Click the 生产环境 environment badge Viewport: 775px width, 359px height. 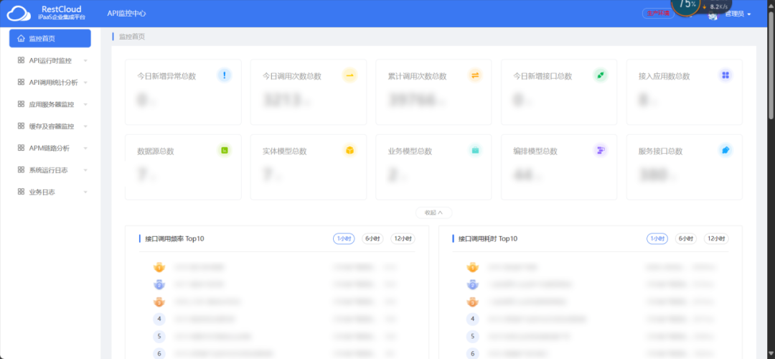658,14
